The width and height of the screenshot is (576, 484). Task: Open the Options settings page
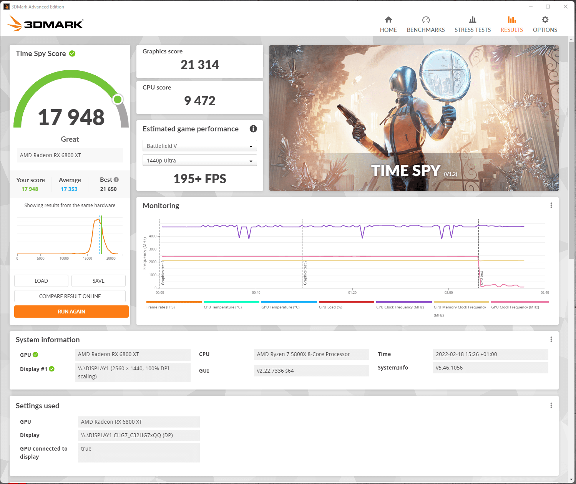(x=545, y=24)
